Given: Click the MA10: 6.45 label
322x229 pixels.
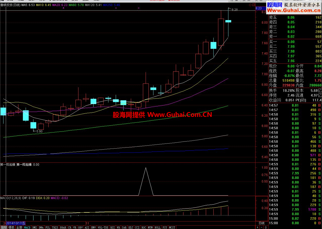Looking at the screenshot, I should click(x=44, y=5).
